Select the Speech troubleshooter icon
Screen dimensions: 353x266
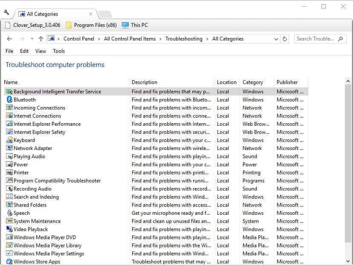coord(9,213)
